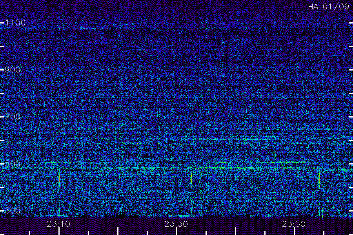Click the 300 frequency axis label

[x=13, y=211]
